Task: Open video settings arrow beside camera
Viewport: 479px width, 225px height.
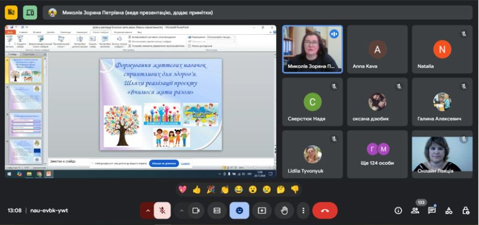Action: [182, 211]
